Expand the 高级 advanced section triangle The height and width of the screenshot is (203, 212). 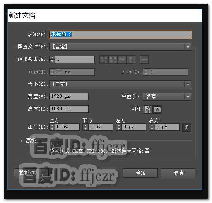point(21,141)
